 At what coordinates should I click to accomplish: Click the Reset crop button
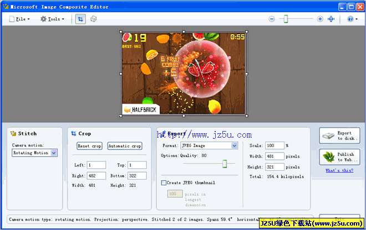click(x=89, y=146)
